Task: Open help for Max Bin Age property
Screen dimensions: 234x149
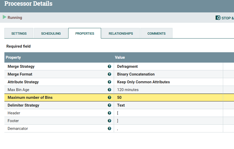Action: tap(109, 90)
